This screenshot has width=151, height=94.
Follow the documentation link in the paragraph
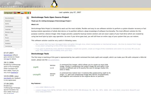(x=54, y=60)
